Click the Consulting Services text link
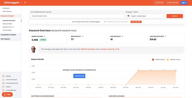The image size is (192, 98). pos(12,83)
